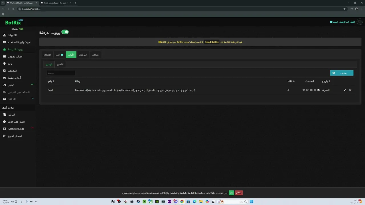The image size is (365, 205).
Task: Switch to the 7m0z LeaderBoard browser tab
Action: (x=55, y=3)
